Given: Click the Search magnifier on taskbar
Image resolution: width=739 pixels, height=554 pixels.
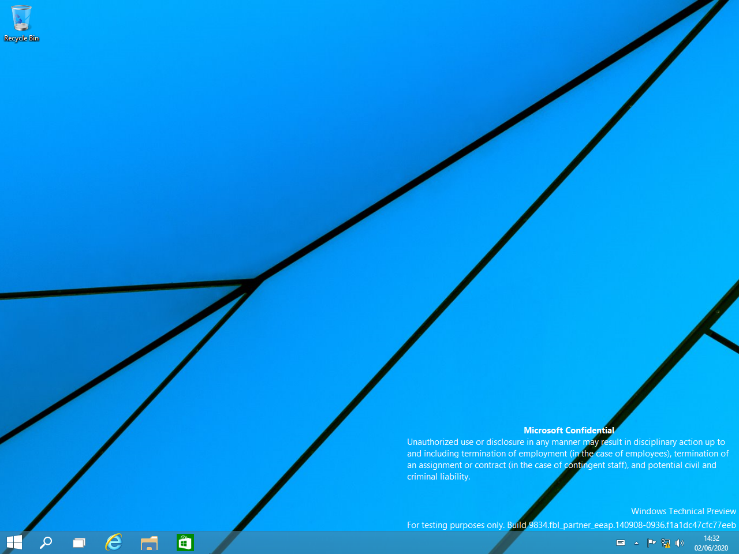Looking at the screenshot, I should [46, 542].
